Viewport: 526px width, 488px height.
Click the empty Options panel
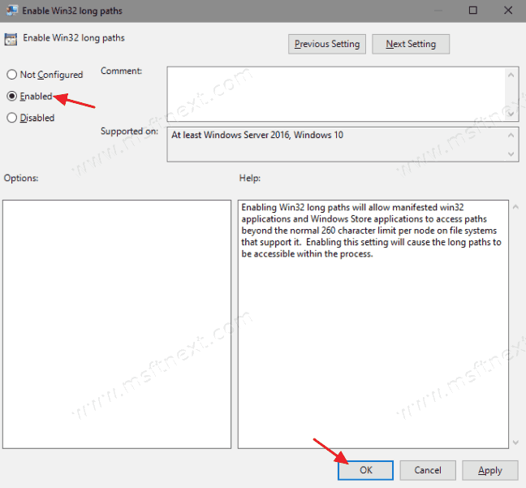117,323
